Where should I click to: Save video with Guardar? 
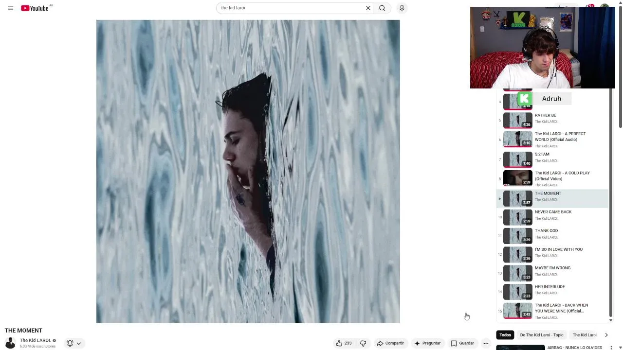[x=462, y=343]
